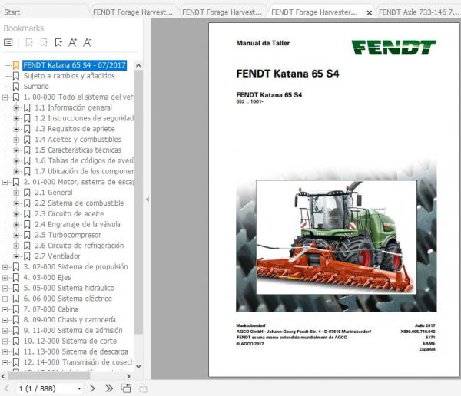Switch to second FENDT Forage Harvest tab
Screen dimensions: 461x396
tap(222, 12)
